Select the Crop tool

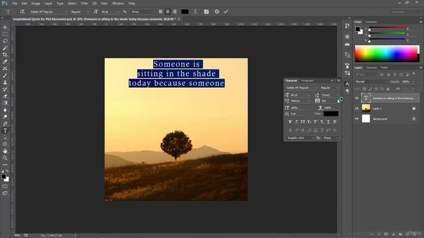tap(5, 55)
